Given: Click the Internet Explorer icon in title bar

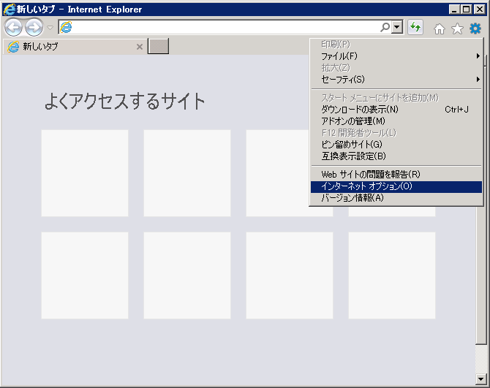Looking at the screenshot, I should click(x=9, y=9).
